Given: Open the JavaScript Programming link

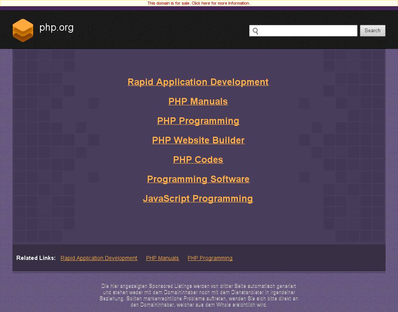Looking at the screenshot, I should coord(198,199).
